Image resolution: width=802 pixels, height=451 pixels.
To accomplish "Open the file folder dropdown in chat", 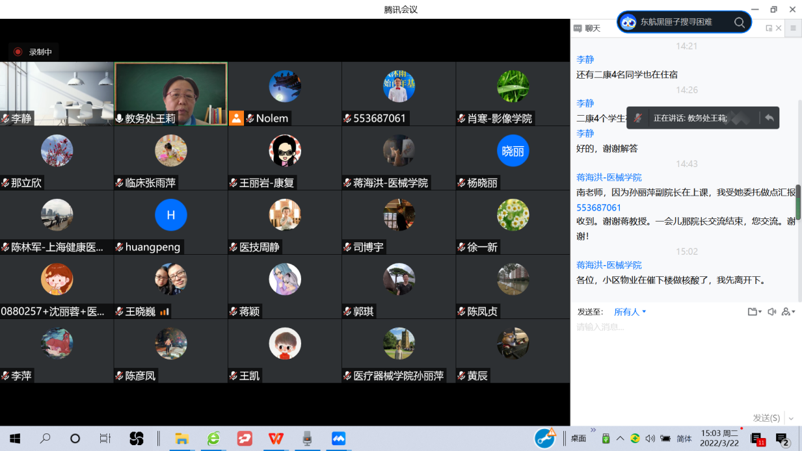I will coord(755,312).
